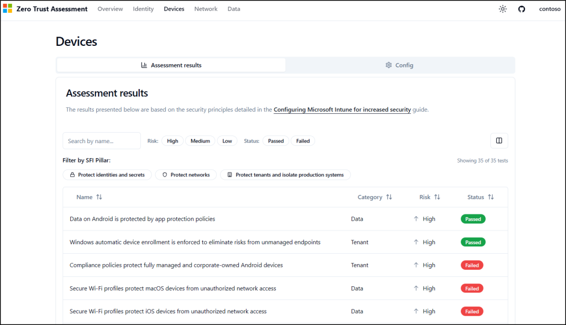Open Windows automatic device enrollment test
Screen dimensions: 566x325
195,242
